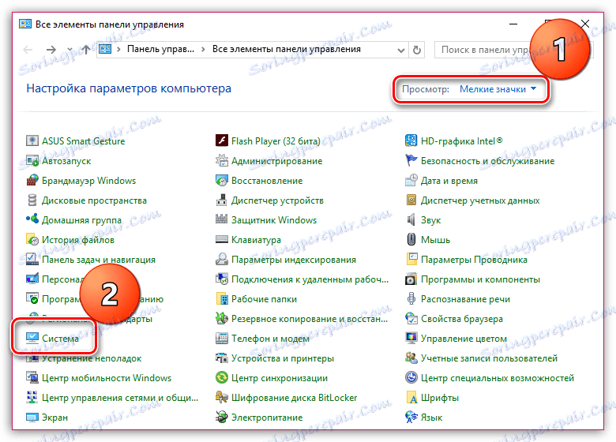Refresh the control panel view

click(417, 50)
